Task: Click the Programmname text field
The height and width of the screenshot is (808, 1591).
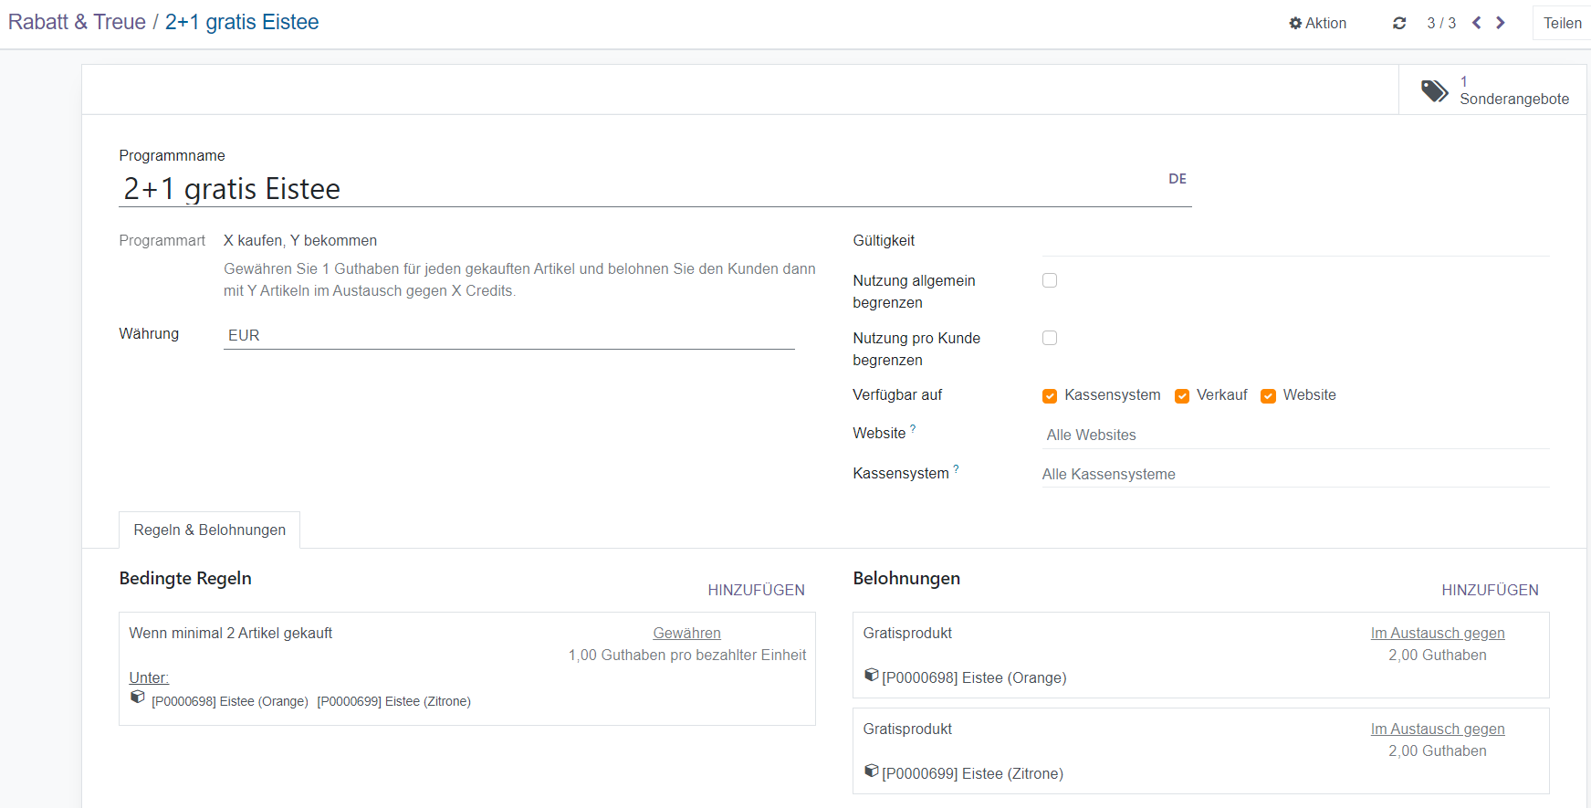Action: [639, 189]
